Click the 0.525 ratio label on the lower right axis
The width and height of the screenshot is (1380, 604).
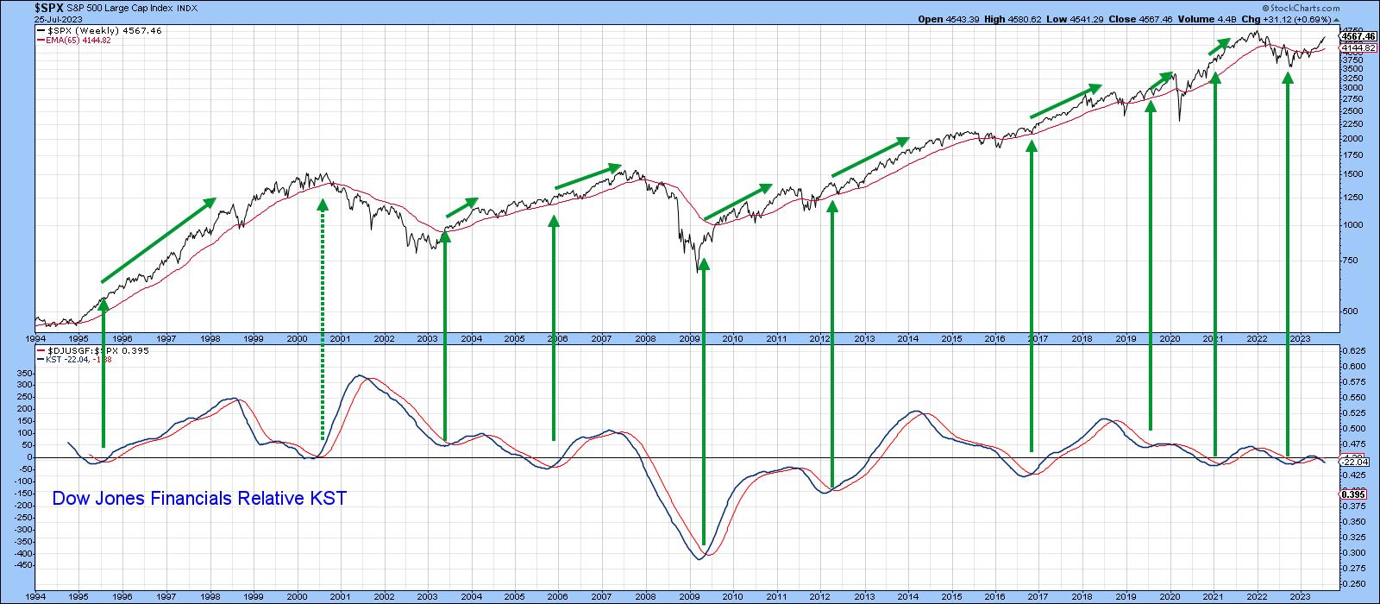(1356, 413)
